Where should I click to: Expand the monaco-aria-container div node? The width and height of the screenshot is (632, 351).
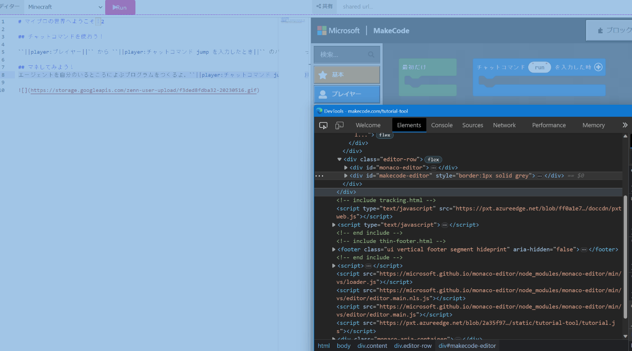(x=334, y=338)
